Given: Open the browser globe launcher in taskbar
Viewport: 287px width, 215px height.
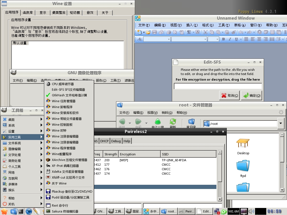Looking at the screenshot, I should click(x=29, y=211).
